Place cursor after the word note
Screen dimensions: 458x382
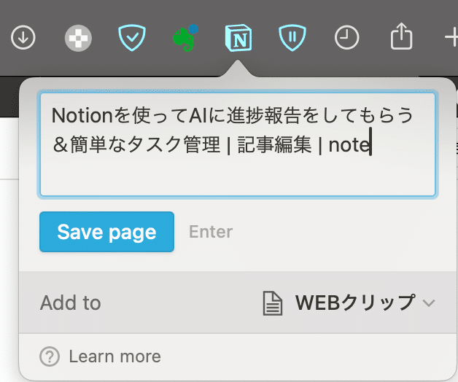[370, 145]
